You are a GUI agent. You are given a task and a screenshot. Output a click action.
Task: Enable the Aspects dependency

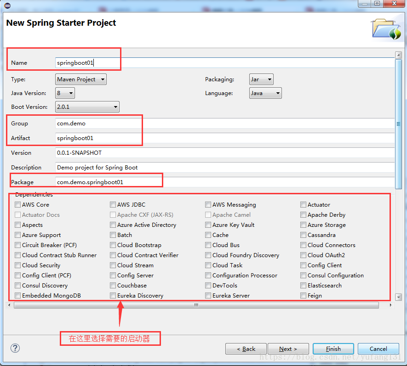pyautogui.click(x=17, y=225)
